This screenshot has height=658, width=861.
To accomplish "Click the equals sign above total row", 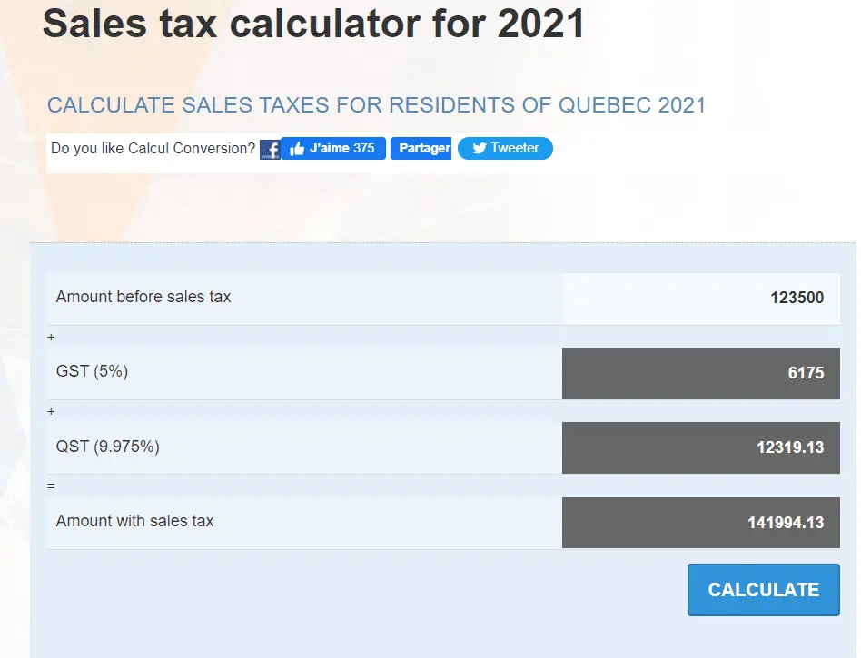I will click(x=51, y=486).
